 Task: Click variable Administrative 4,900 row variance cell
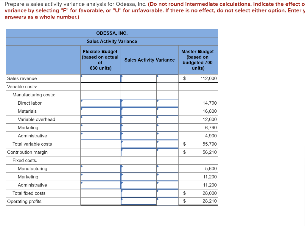point(139,136)
